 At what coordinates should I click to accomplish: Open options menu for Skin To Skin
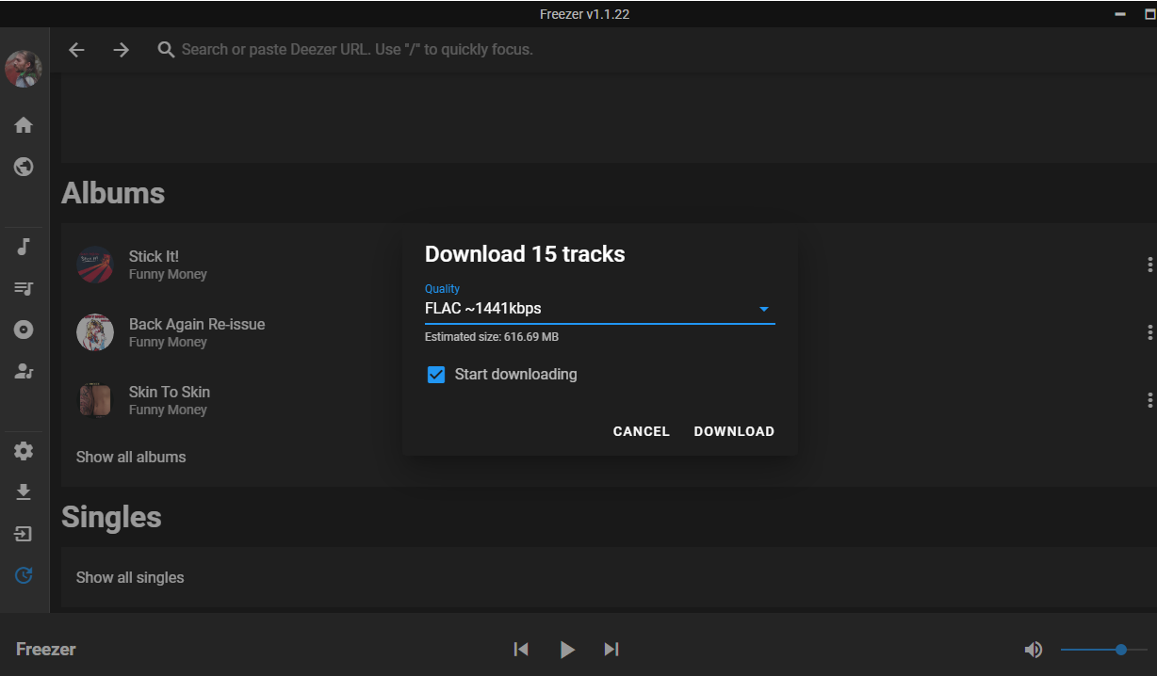point(1149,400)
